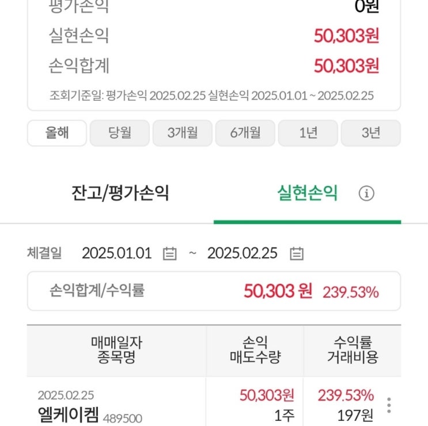Open the three-dot menu for 엘케이켐 row

(x=389, y=405)
